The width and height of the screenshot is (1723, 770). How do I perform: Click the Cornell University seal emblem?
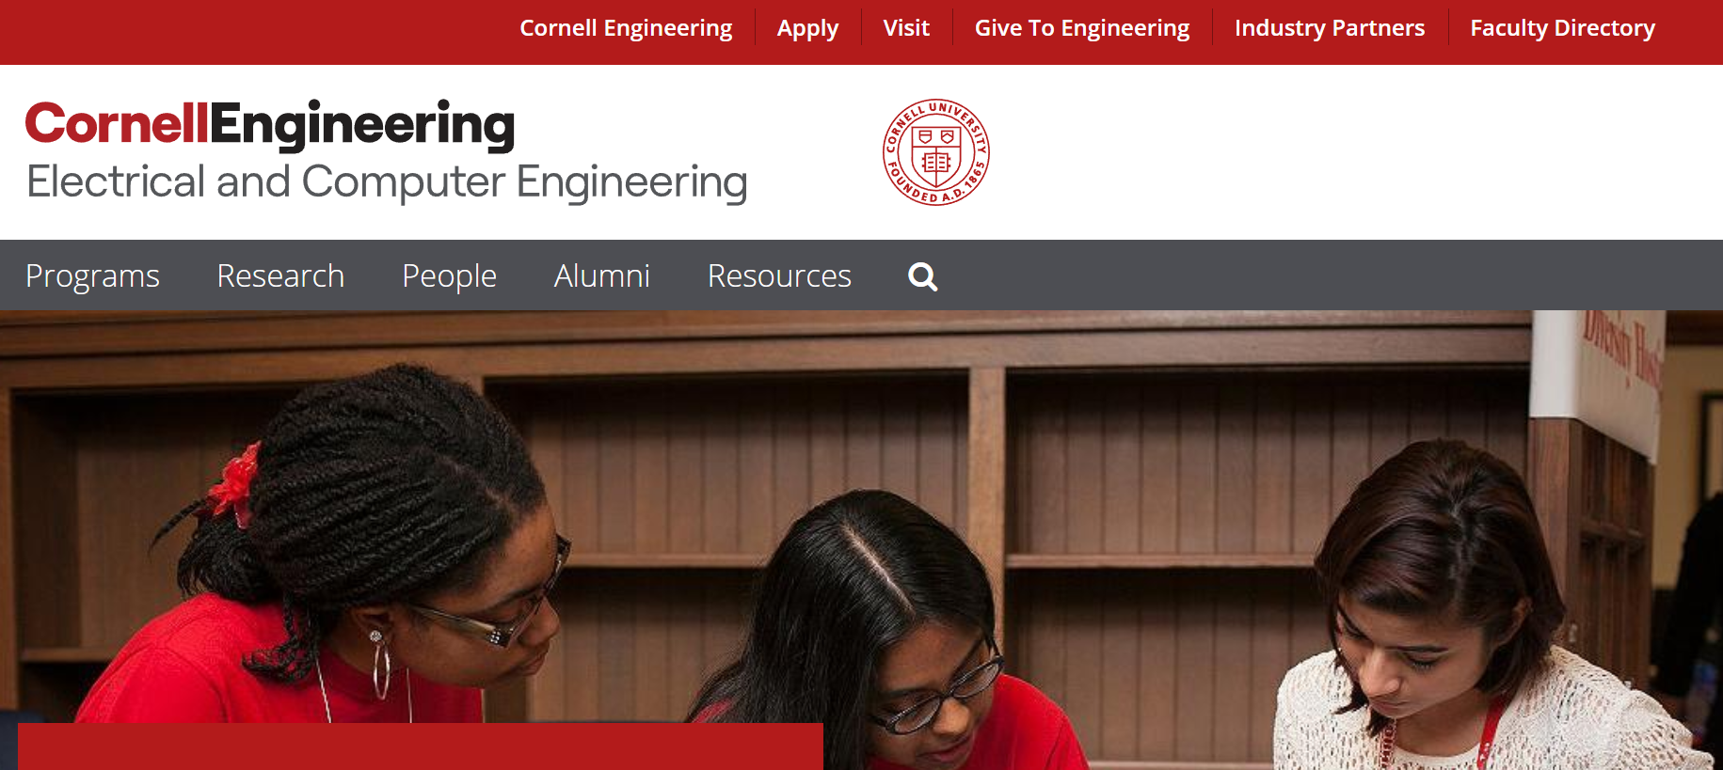[935, 152]
